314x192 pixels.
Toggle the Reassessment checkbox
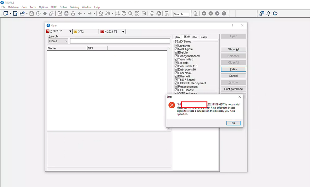(176, 86)
